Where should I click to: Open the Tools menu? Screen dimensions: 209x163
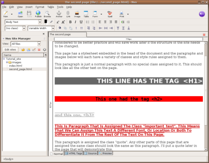click(60, 7)
